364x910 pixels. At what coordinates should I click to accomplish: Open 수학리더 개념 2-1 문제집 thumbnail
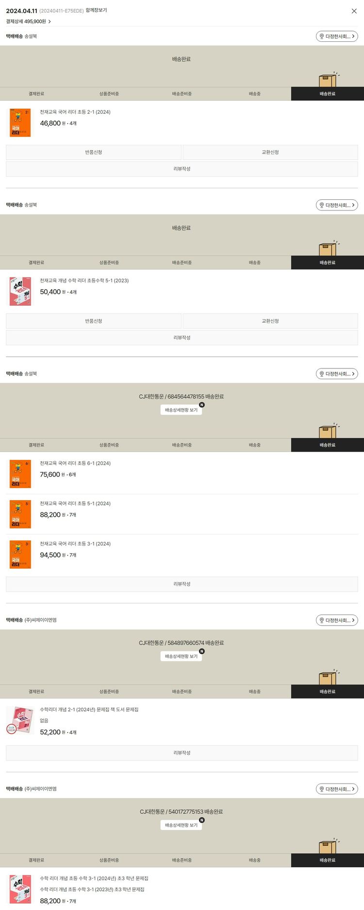pos(20,720)
